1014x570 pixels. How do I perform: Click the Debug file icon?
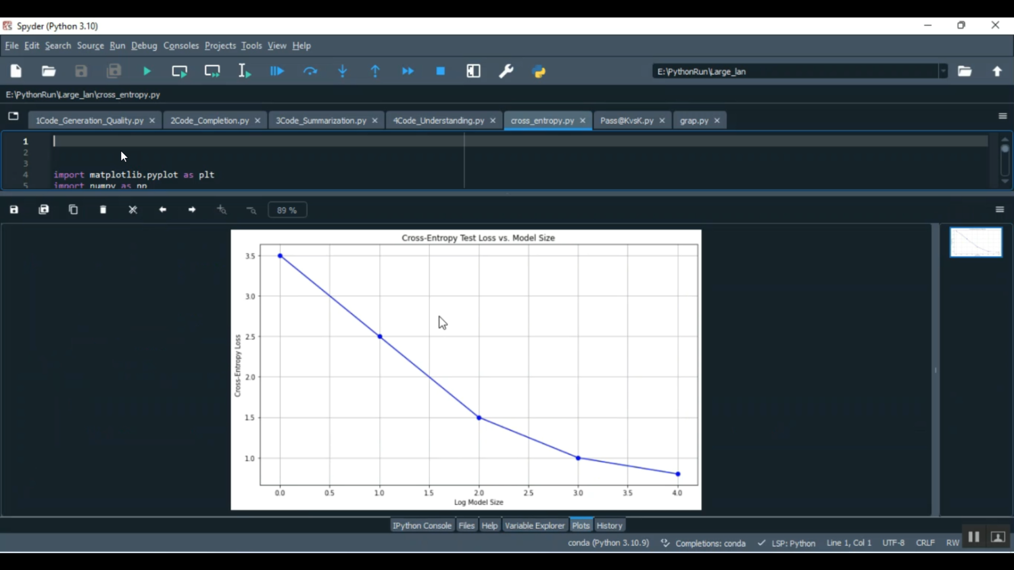pos(277,72)
